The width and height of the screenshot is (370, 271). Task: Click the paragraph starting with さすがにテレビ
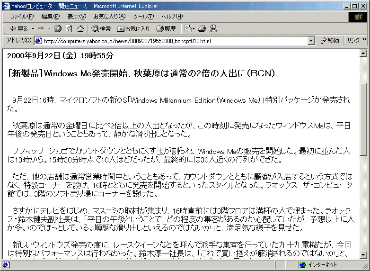181,219
